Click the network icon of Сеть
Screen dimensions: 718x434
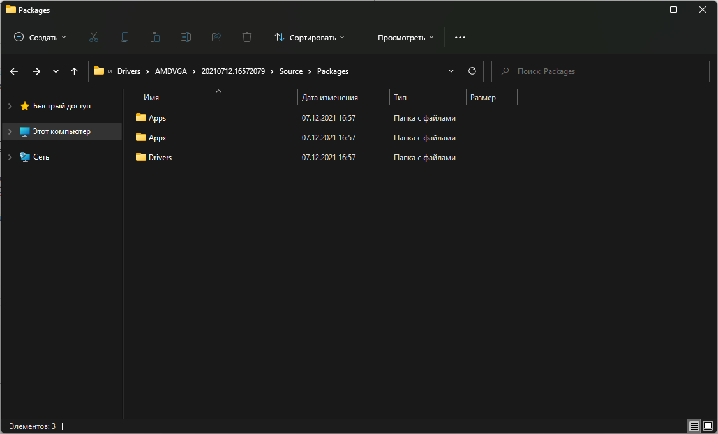(x=25, y=157)
